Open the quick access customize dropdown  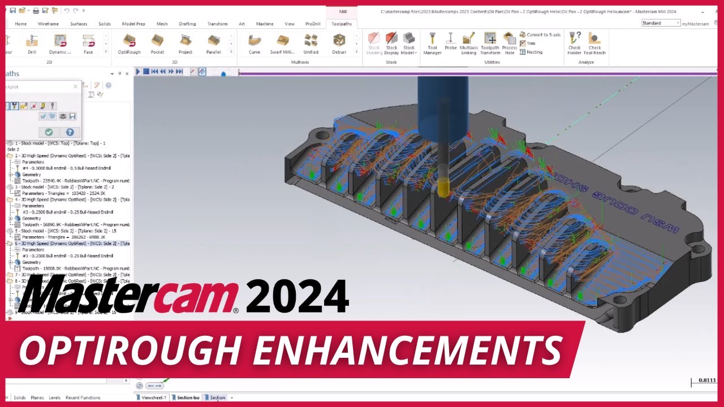84,11
